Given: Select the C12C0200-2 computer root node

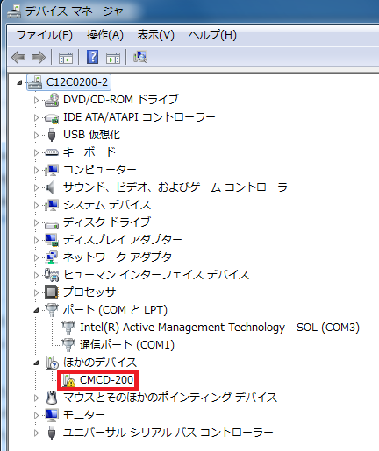Looking at the screenshot, I should pyautogui.click(x=77, y=82).
